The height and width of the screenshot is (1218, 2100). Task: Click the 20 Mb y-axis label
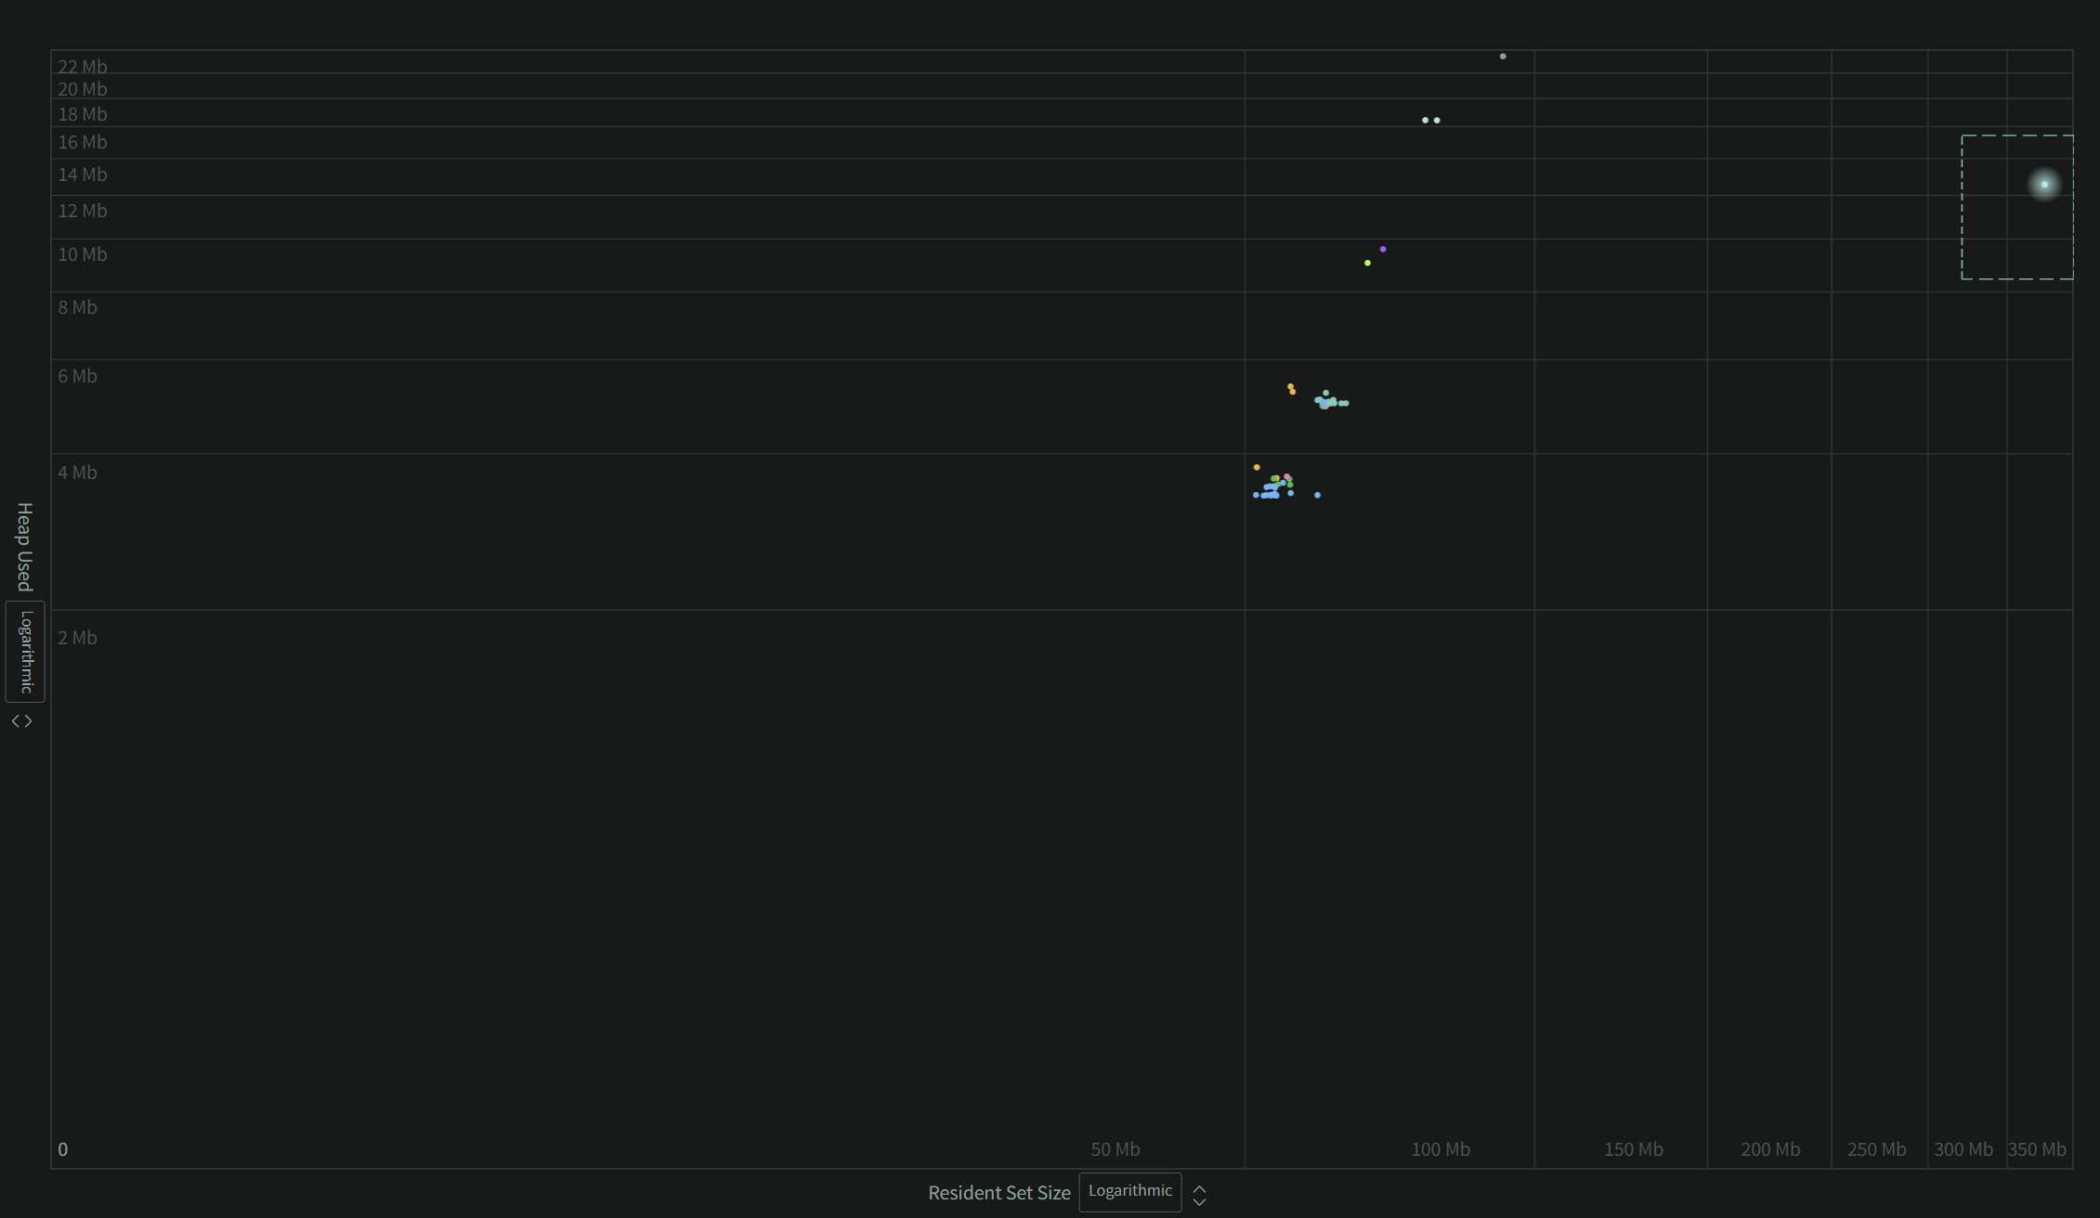click(x=83, y=89)
